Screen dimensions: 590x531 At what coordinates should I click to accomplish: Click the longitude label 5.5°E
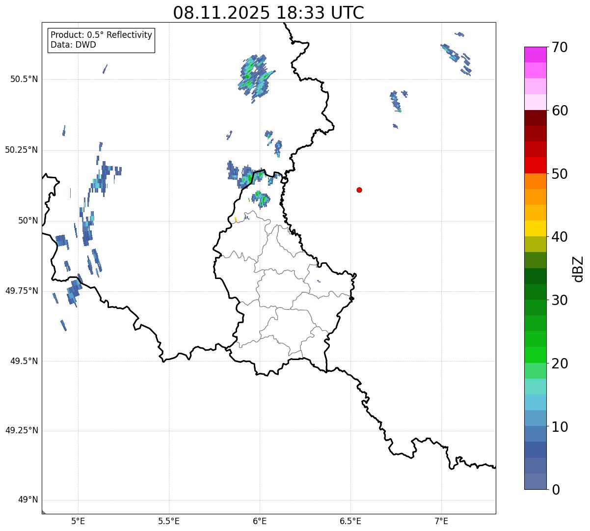(x=169, y=521)
